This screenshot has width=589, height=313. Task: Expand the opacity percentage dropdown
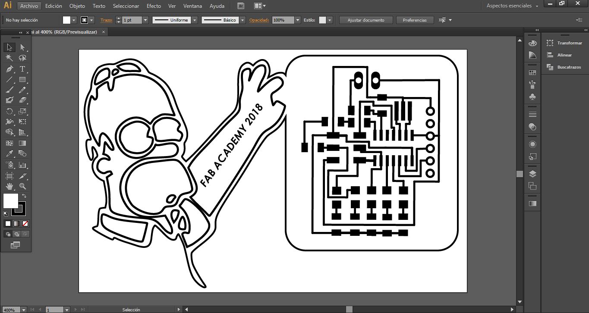(298, 20)
